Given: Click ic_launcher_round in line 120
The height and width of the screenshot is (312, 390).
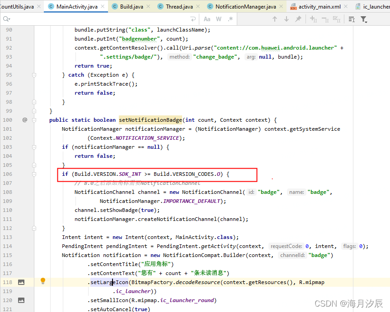Looking at the screenshot, I should point(187,300).
